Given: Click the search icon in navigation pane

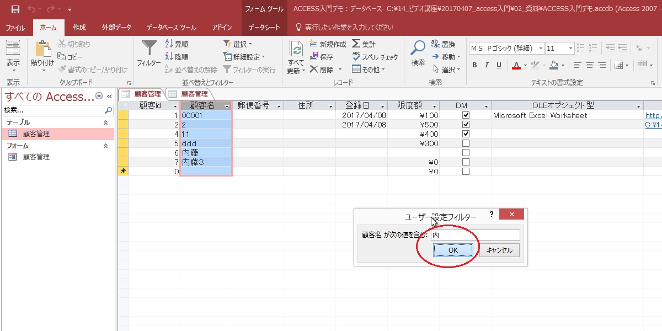Looking at the screenshot, I should pyautogui.click(x=108, y=110).
